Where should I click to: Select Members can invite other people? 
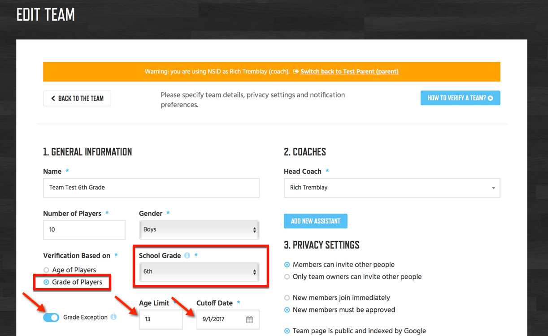coord(287,265)
